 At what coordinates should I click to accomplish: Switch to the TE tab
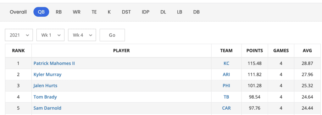[x=94, y=12]
